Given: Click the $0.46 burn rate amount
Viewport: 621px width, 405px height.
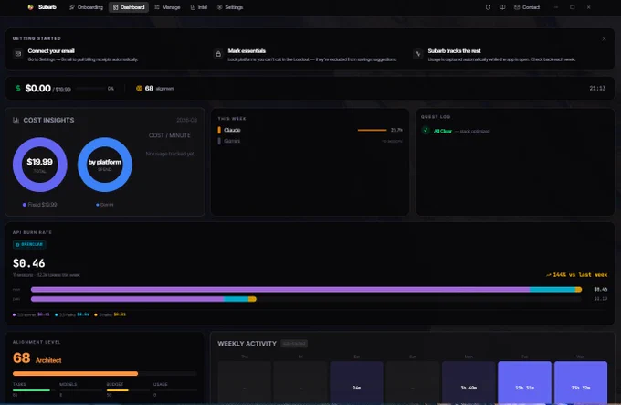Looking at the screenshot, I should [29, 263].
